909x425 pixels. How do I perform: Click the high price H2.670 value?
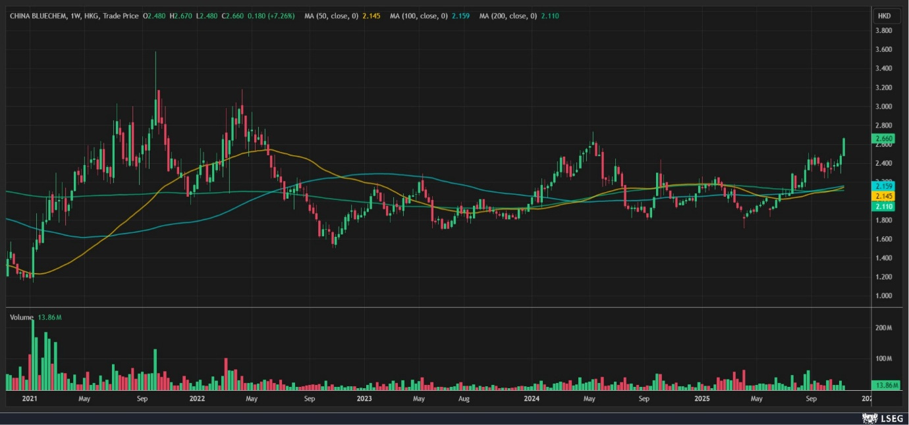click(x=179, y=16)
